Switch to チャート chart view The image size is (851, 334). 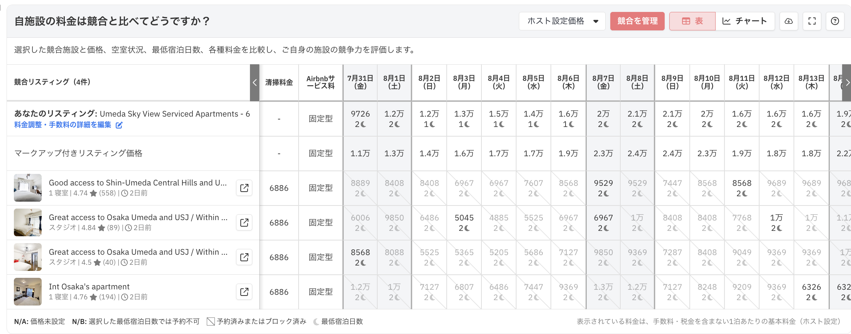coord(745,21)
